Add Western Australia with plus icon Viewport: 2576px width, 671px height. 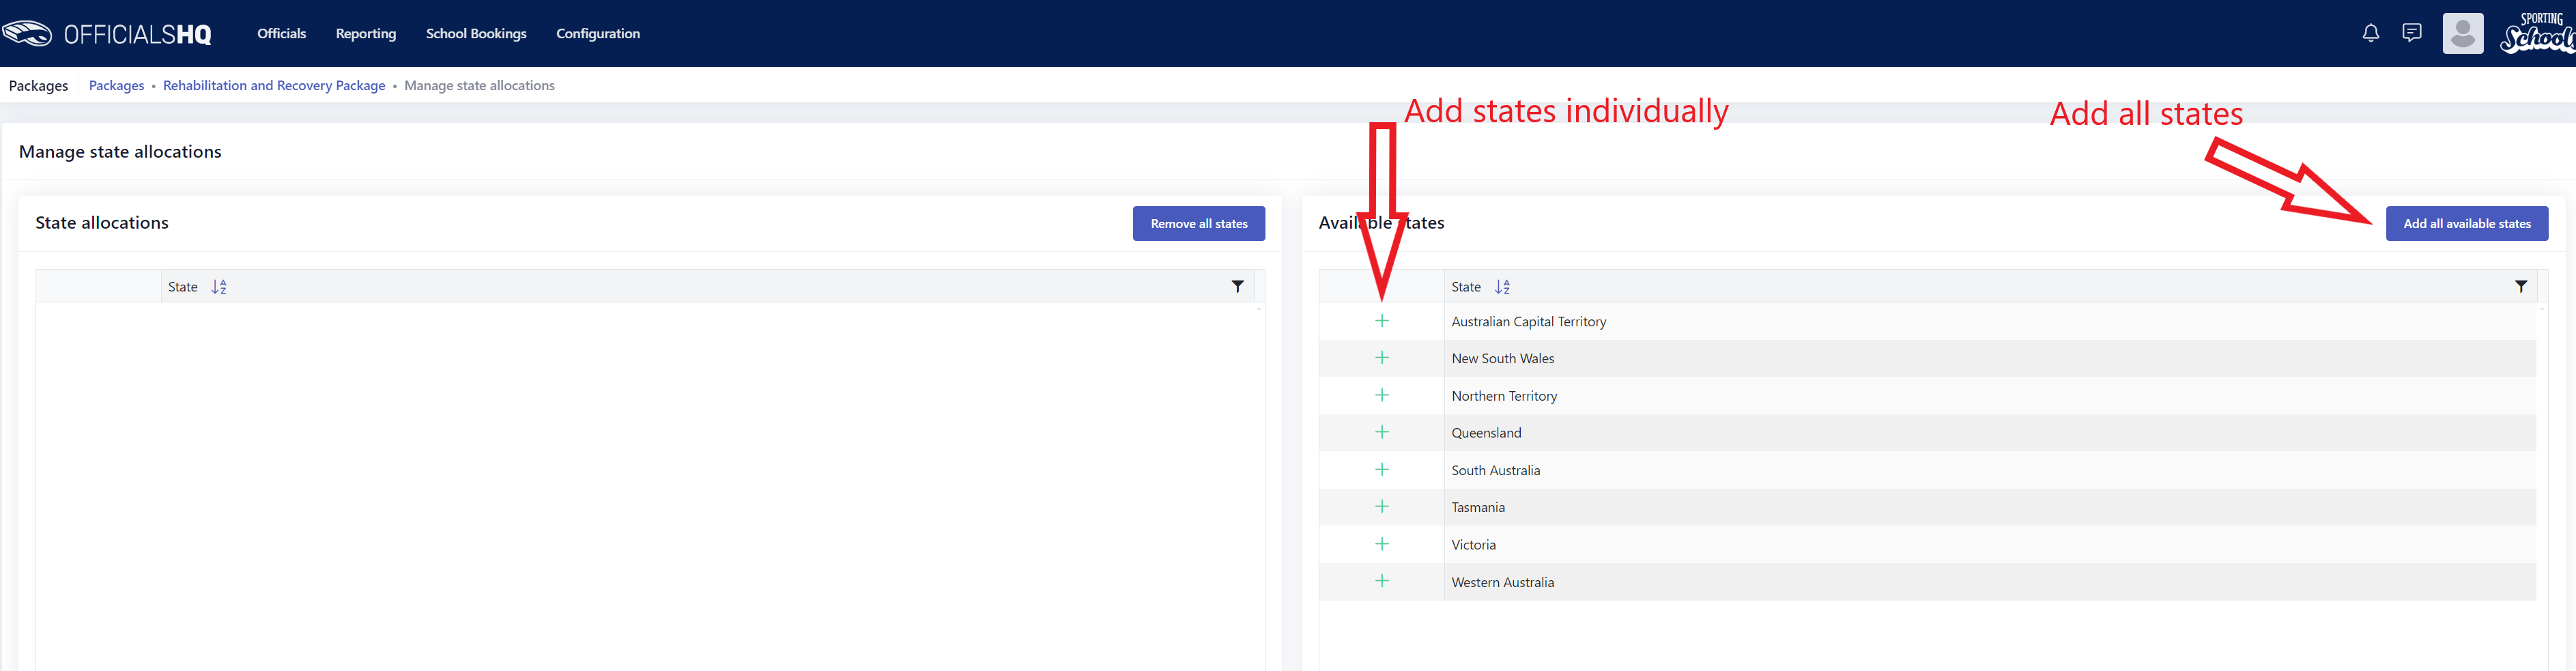pos(1382,581)
